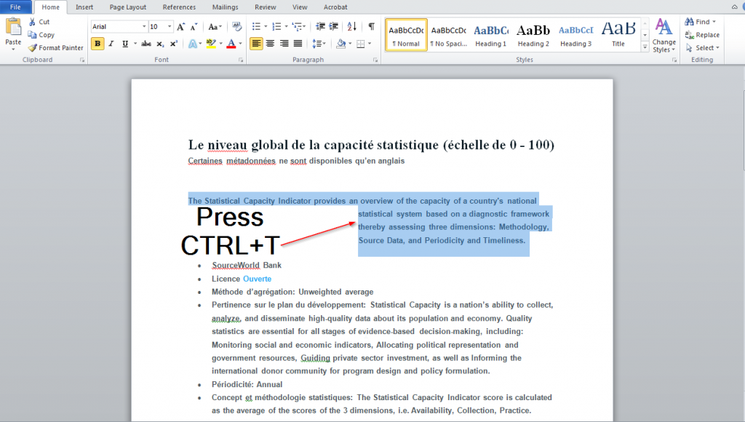Image resolution: width=745 pixels, height=422 pixels.
Task: Switch to the Mailings tab
Action: click(x=226, y=7)
